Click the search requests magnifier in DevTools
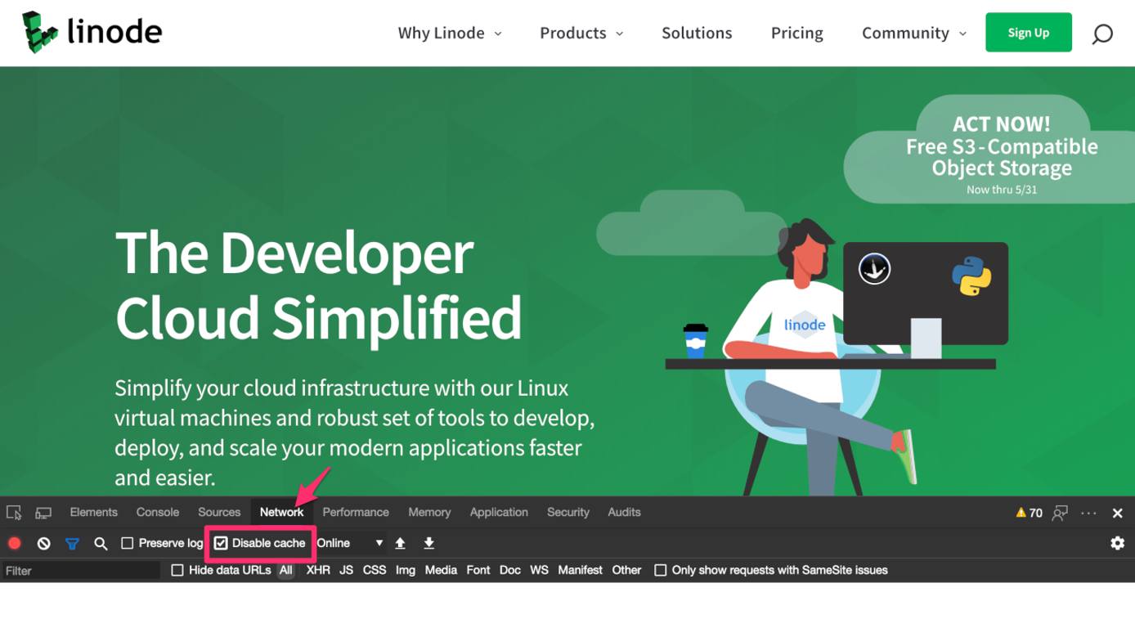The width and height of the screenshot is (1135, 619). (100, 542)
